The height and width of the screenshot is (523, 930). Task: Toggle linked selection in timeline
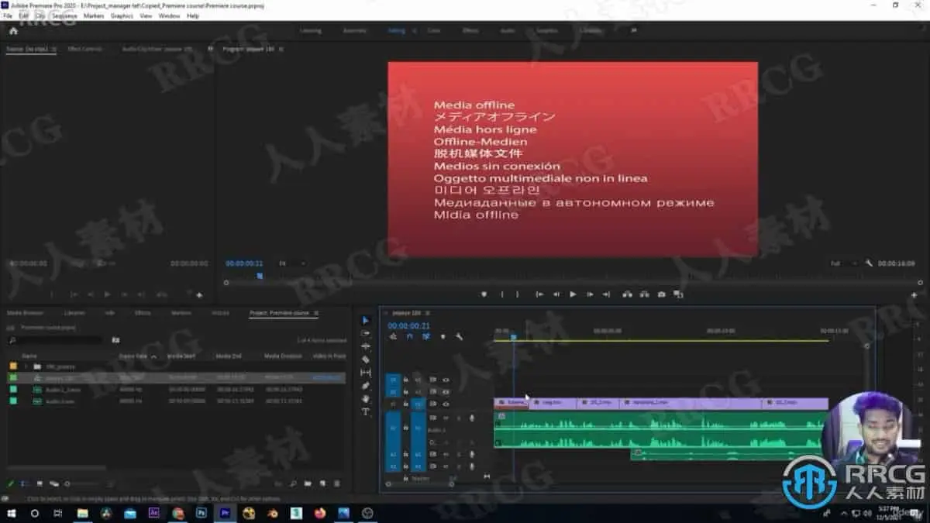tap(426, 336)
